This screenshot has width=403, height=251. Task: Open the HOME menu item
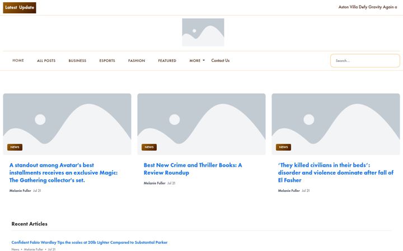[x=18, y=60]
